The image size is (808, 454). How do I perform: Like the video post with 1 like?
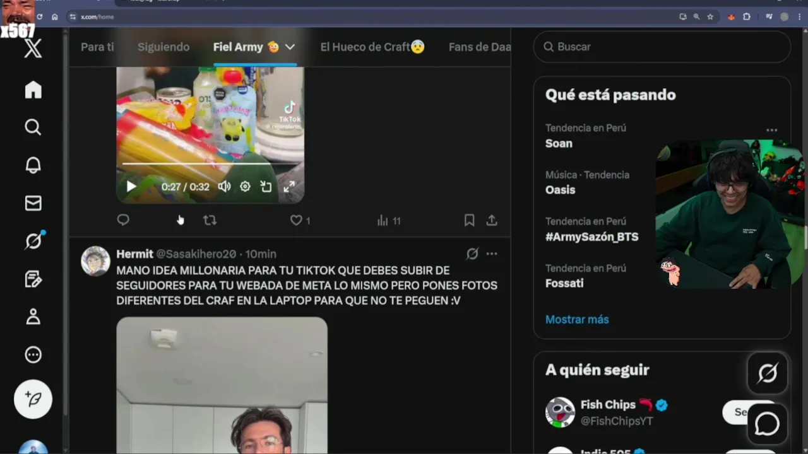300,221
